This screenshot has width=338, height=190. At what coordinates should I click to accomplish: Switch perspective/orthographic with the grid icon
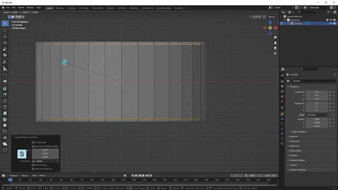tap(275, 53)
